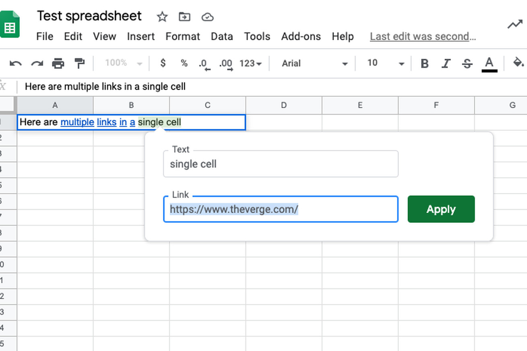Image resolution: width=527 pixels, height=351 pixels.
Task: Select column D header
Action: pos(284,105)
